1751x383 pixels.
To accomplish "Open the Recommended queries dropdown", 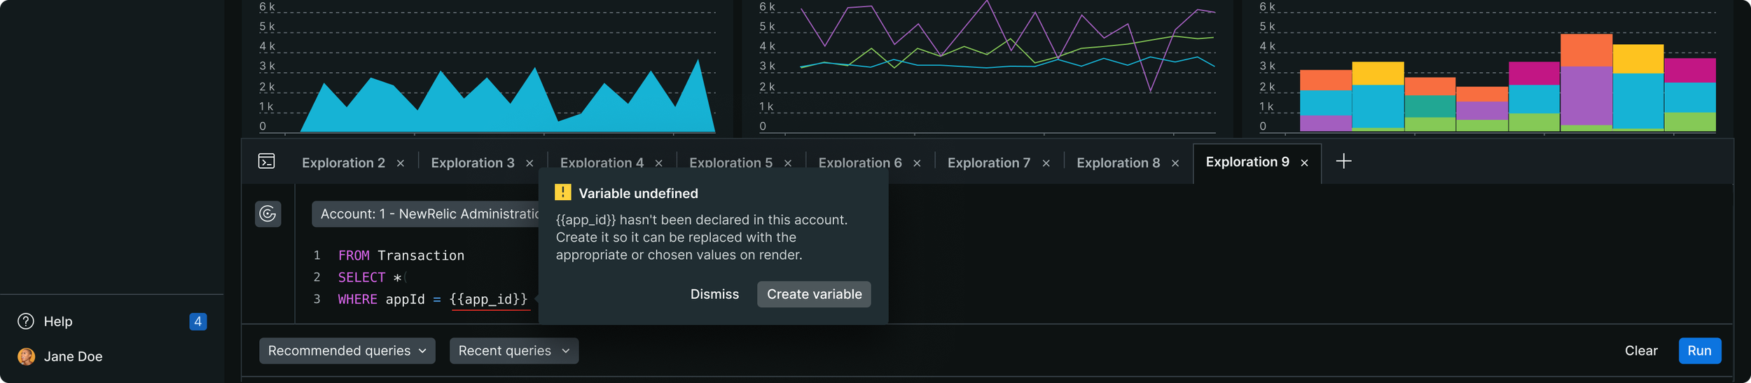I will 347,351.
